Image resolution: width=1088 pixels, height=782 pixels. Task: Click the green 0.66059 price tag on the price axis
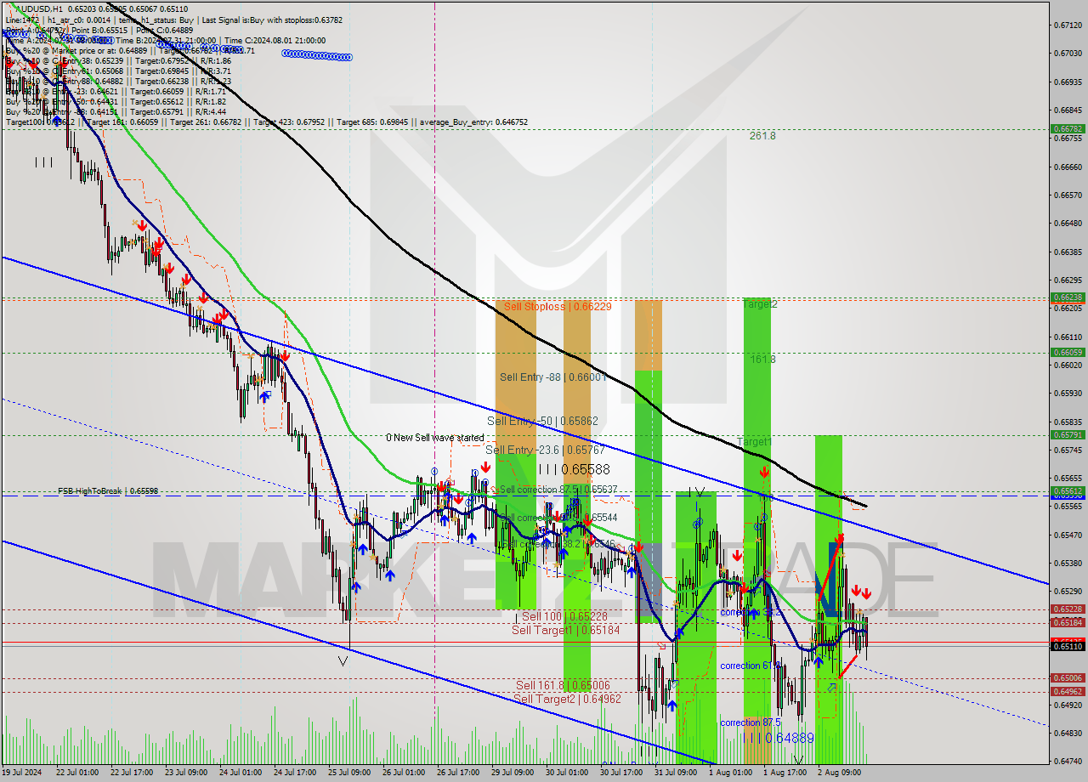click(1068, 352)
